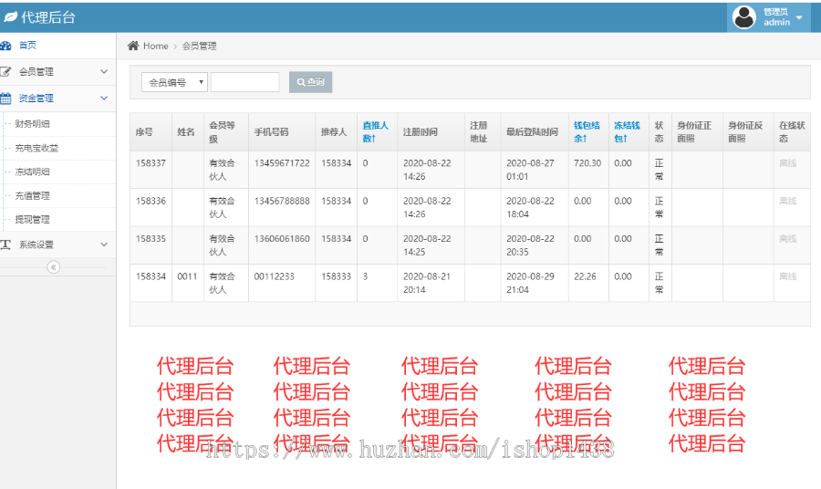Click the admin user avatar icon
This screenshot has height=489, width=821.
pyautogui.click(x=744, y=17)
